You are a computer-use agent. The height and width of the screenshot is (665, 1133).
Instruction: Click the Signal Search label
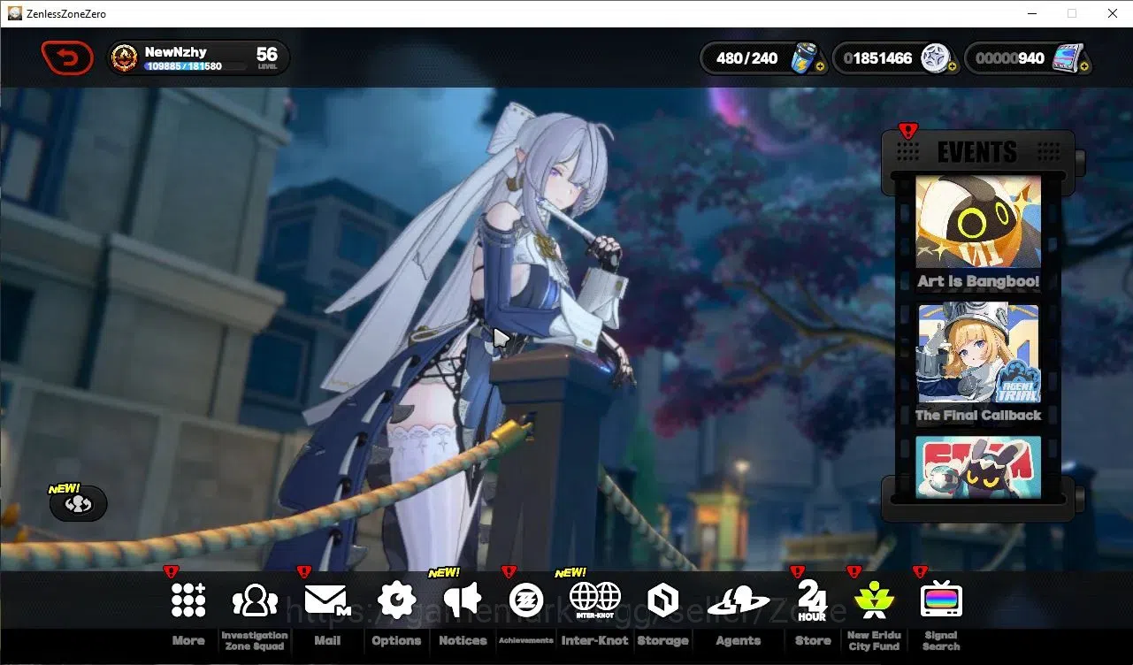(941, 640)
